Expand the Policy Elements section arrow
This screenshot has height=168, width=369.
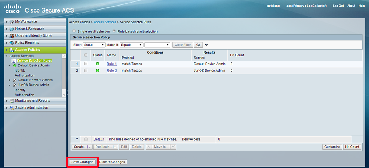pyautogui.click(x=7, y=43)
